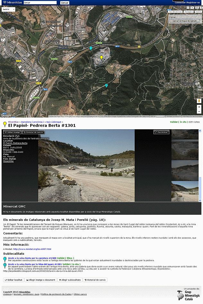Image resolution: width=203 pixels, height=304 pixels.
Task: Toggle the Act. Extractives map layer
Action: point(175,12)
